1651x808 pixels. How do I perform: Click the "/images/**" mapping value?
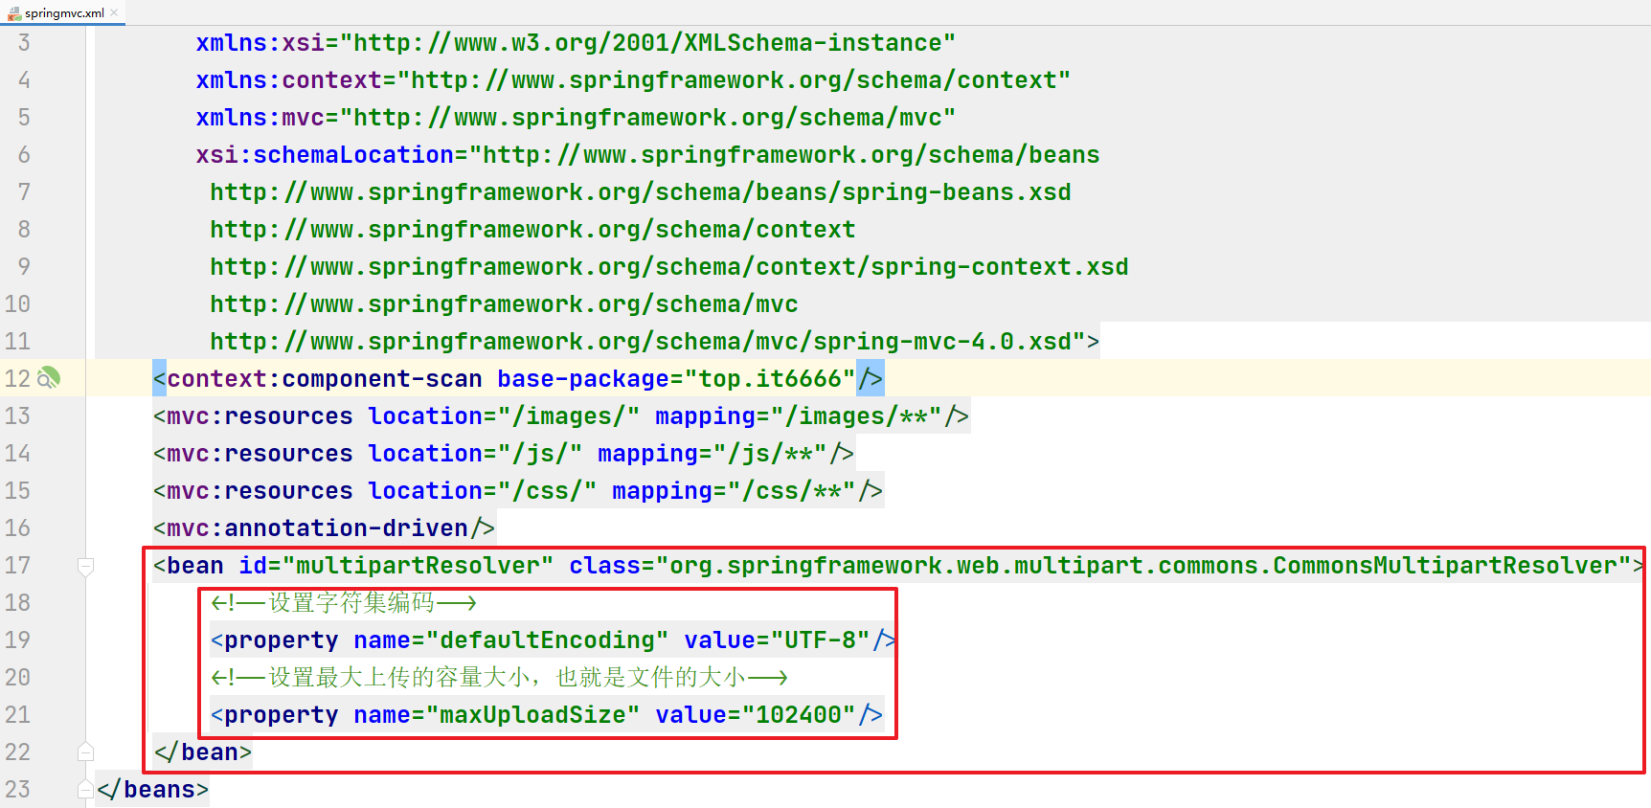856,416
